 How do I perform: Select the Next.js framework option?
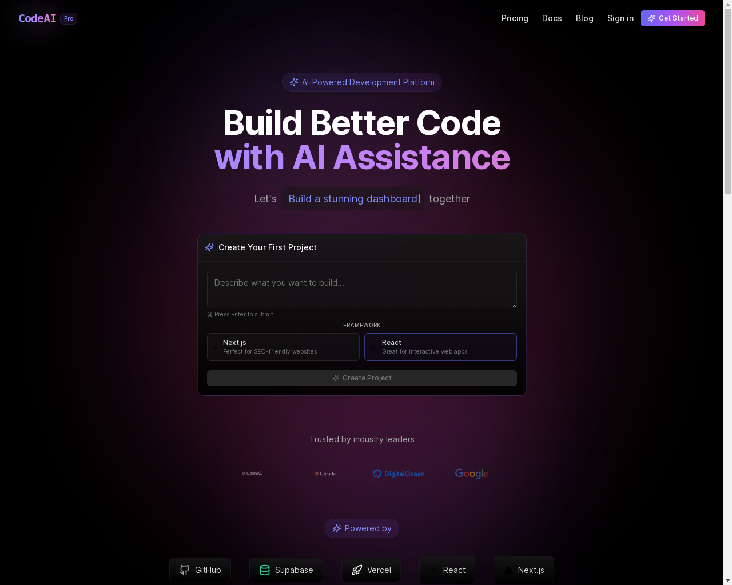coord(283,347)
